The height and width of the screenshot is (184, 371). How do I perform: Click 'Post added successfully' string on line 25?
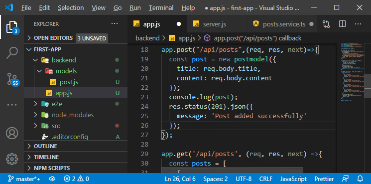pos(258,116)
